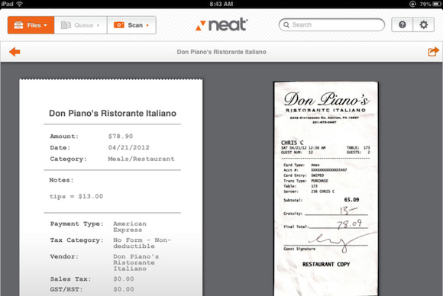443x296 pixels.
Task: Open the Files dropdown menu
Action: click(31, 25)
